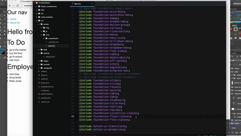Click 'Anna Smith' in the employee list
The image size is (241, 136).
coord(15,77)
